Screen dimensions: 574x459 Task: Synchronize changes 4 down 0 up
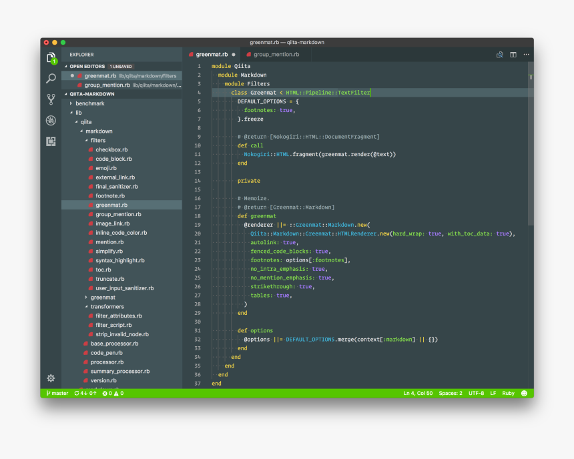tap(85, 393)
